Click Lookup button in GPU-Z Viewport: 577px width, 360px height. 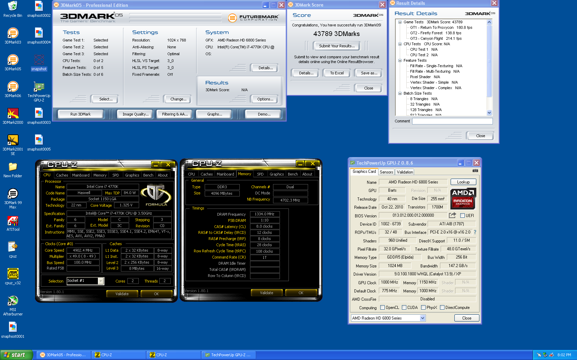(x=463, y=182)
